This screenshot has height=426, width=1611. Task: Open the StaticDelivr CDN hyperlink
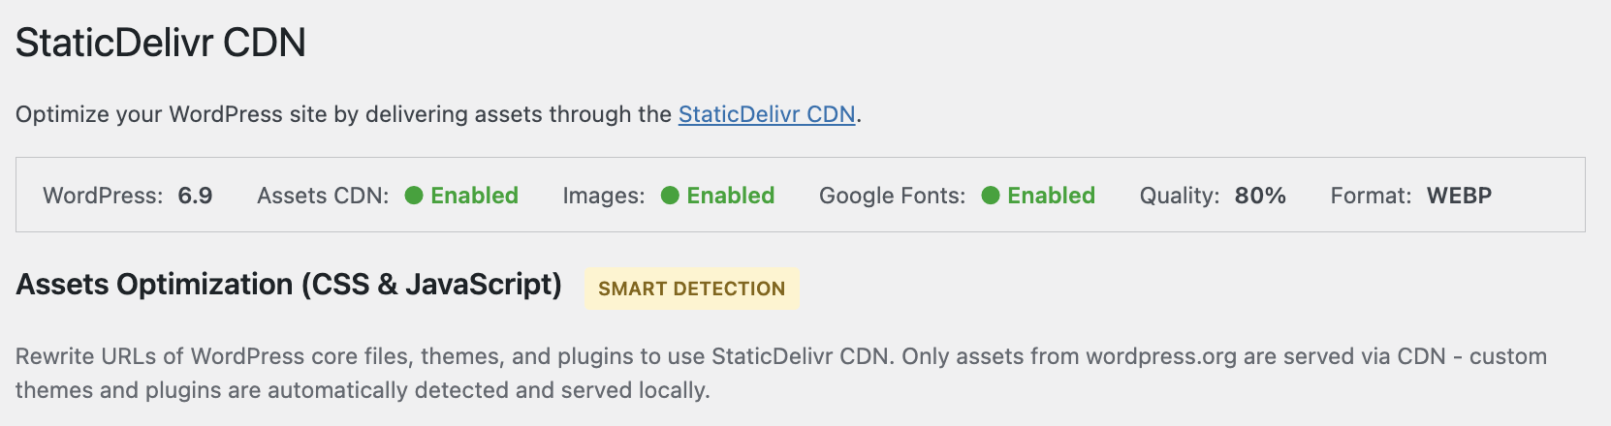click(766, 114)
